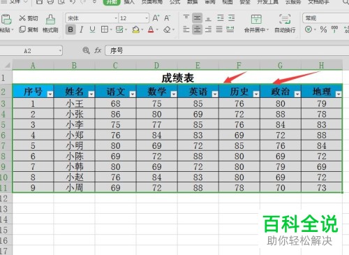Screen dimensions: 349x255
Task: Click the red font color A swatch
Action: click(x=151, y=29)
